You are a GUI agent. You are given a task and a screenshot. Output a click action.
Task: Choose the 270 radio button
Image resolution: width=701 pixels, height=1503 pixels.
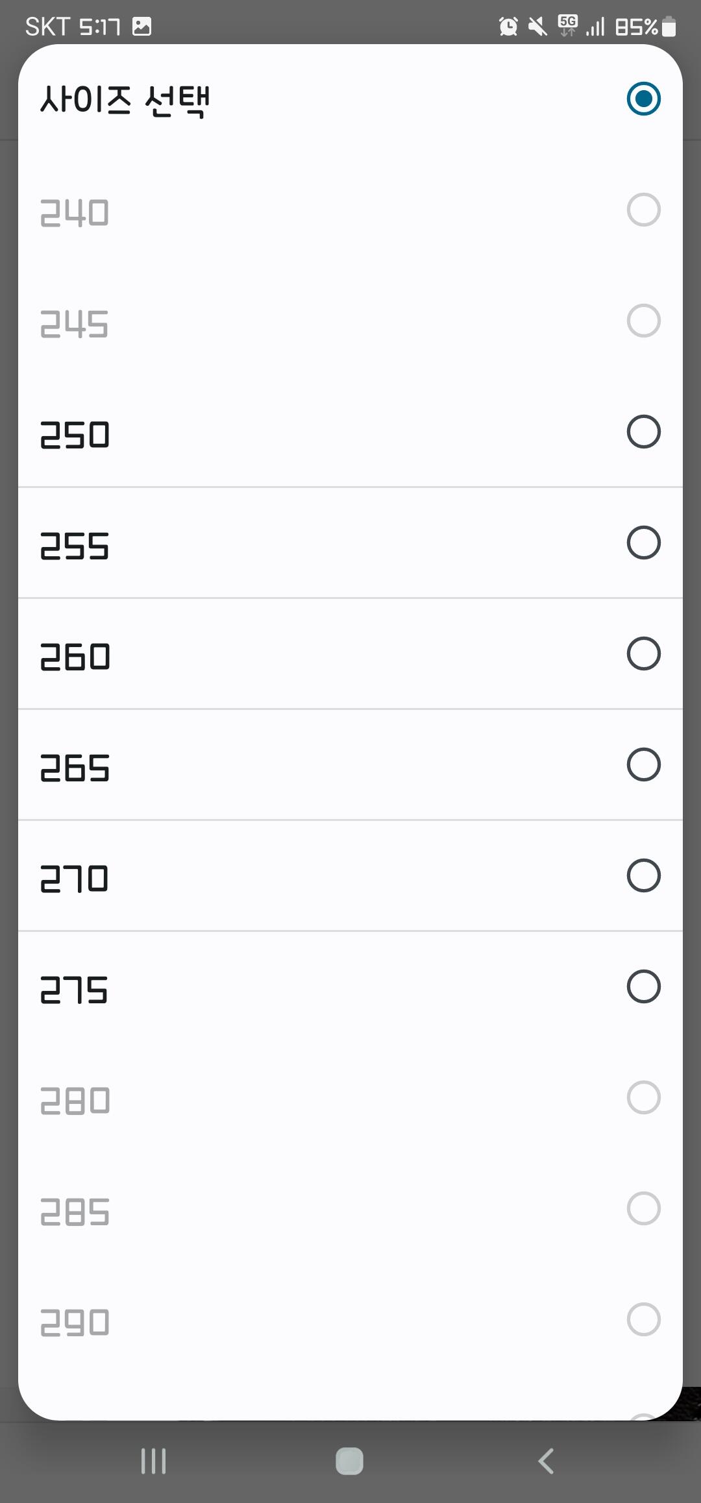pyautogui.click(x=643, y=876)
